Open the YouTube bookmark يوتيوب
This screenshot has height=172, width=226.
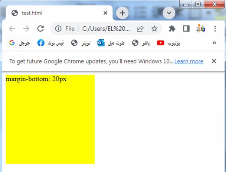(x=168, y=43)
